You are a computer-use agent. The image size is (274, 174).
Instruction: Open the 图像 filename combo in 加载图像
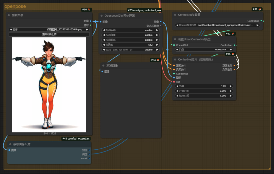49,29
